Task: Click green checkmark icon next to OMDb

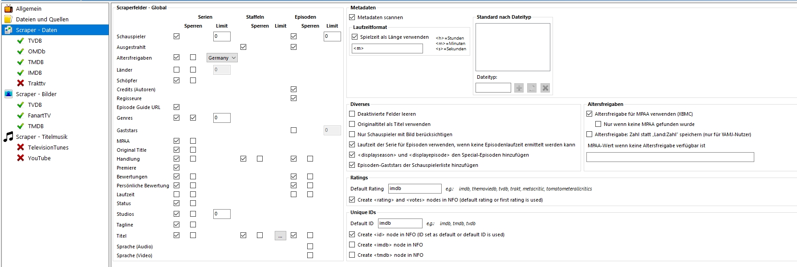Action: (20, 51)
